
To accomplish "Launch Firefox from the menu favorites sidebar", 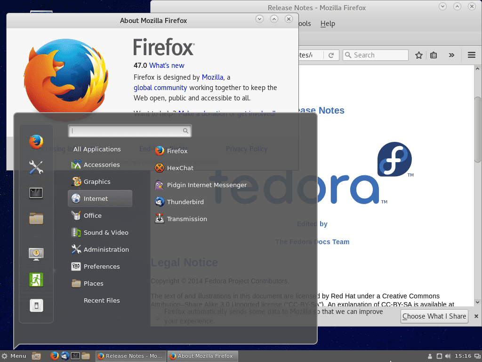I will click(36, 142).
